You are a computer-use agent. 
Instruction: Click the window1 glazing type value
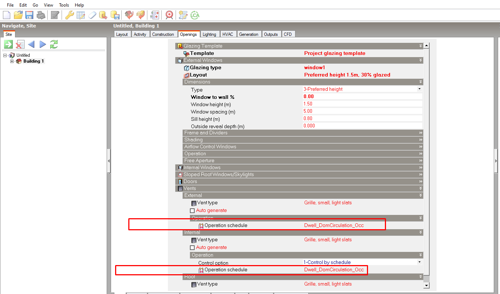click(x=315, y=67)
